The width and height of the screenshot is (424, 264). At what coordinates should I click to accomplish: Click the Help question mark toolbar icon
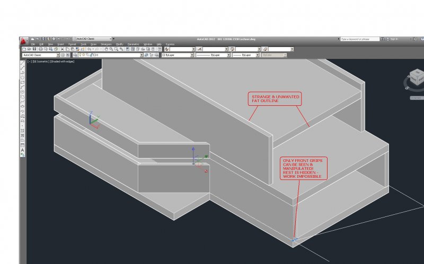point(160,49)
